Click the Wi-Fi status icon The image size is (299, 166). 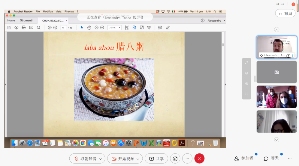[168, 11]
